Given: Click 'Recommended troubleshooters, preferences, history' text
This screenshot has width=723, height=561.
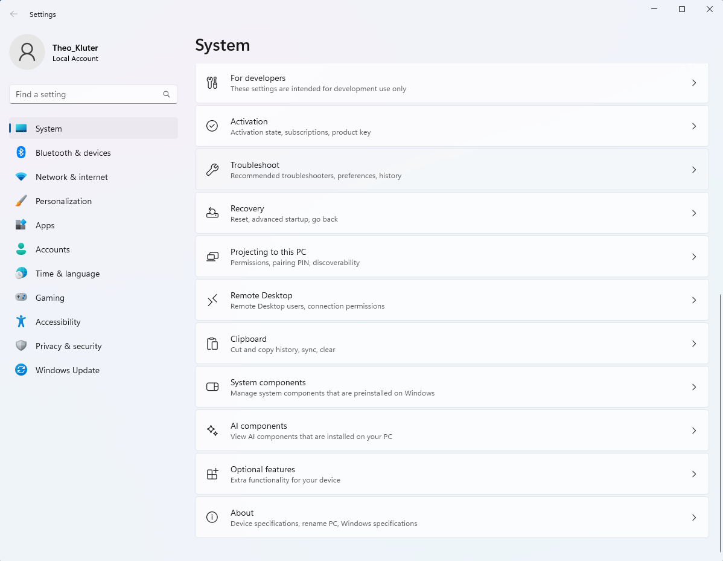Looking at the screenshot, I should click(x=316, y=176).
